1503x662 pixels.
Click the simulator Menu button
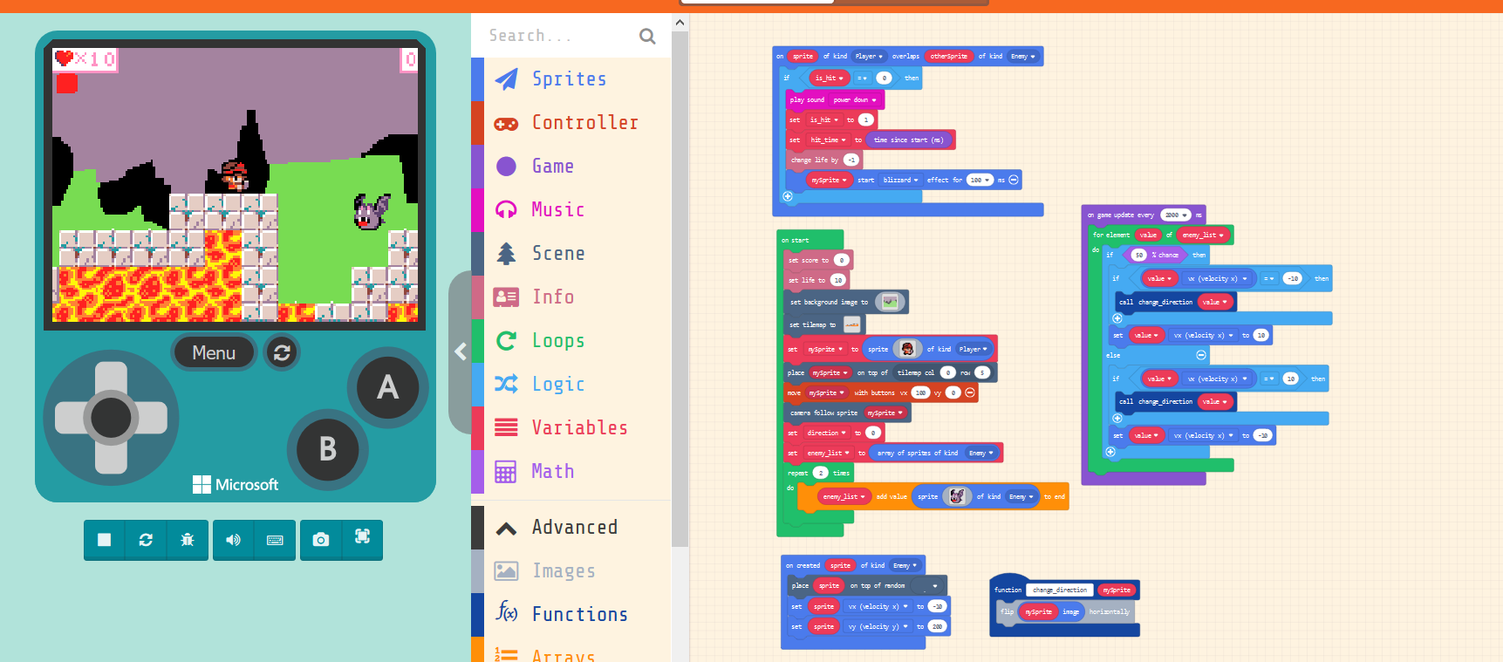(214, 352)
